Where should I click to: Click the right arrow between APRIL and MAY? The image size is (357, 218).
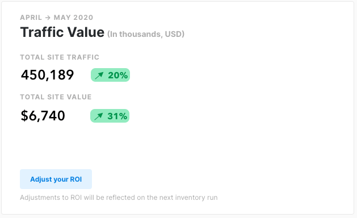point(48,18)
